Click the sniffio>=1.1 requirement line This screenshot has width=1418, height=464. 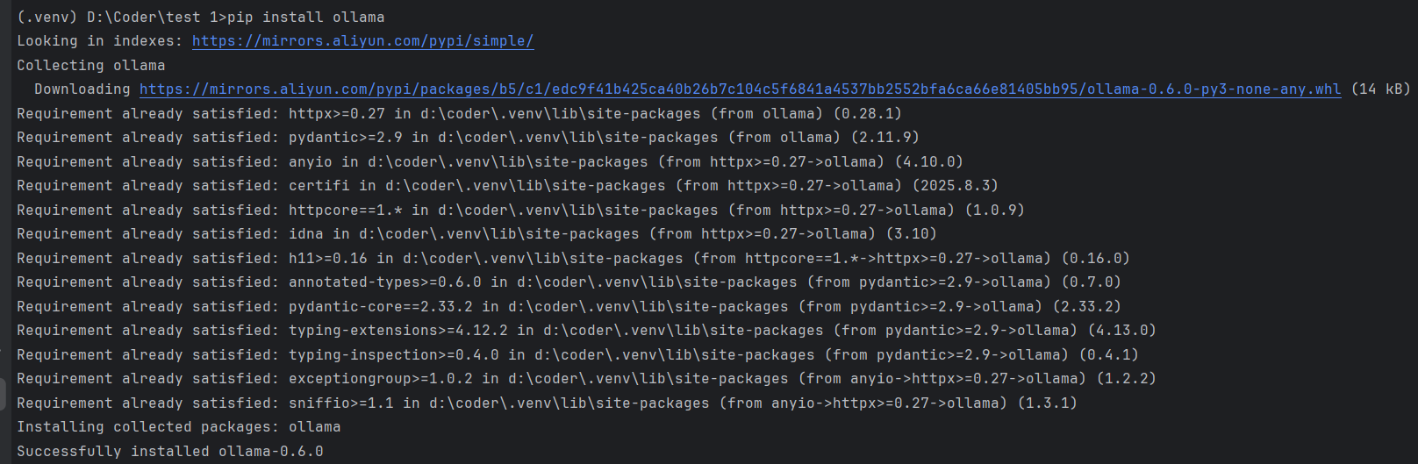click(547, 403)
